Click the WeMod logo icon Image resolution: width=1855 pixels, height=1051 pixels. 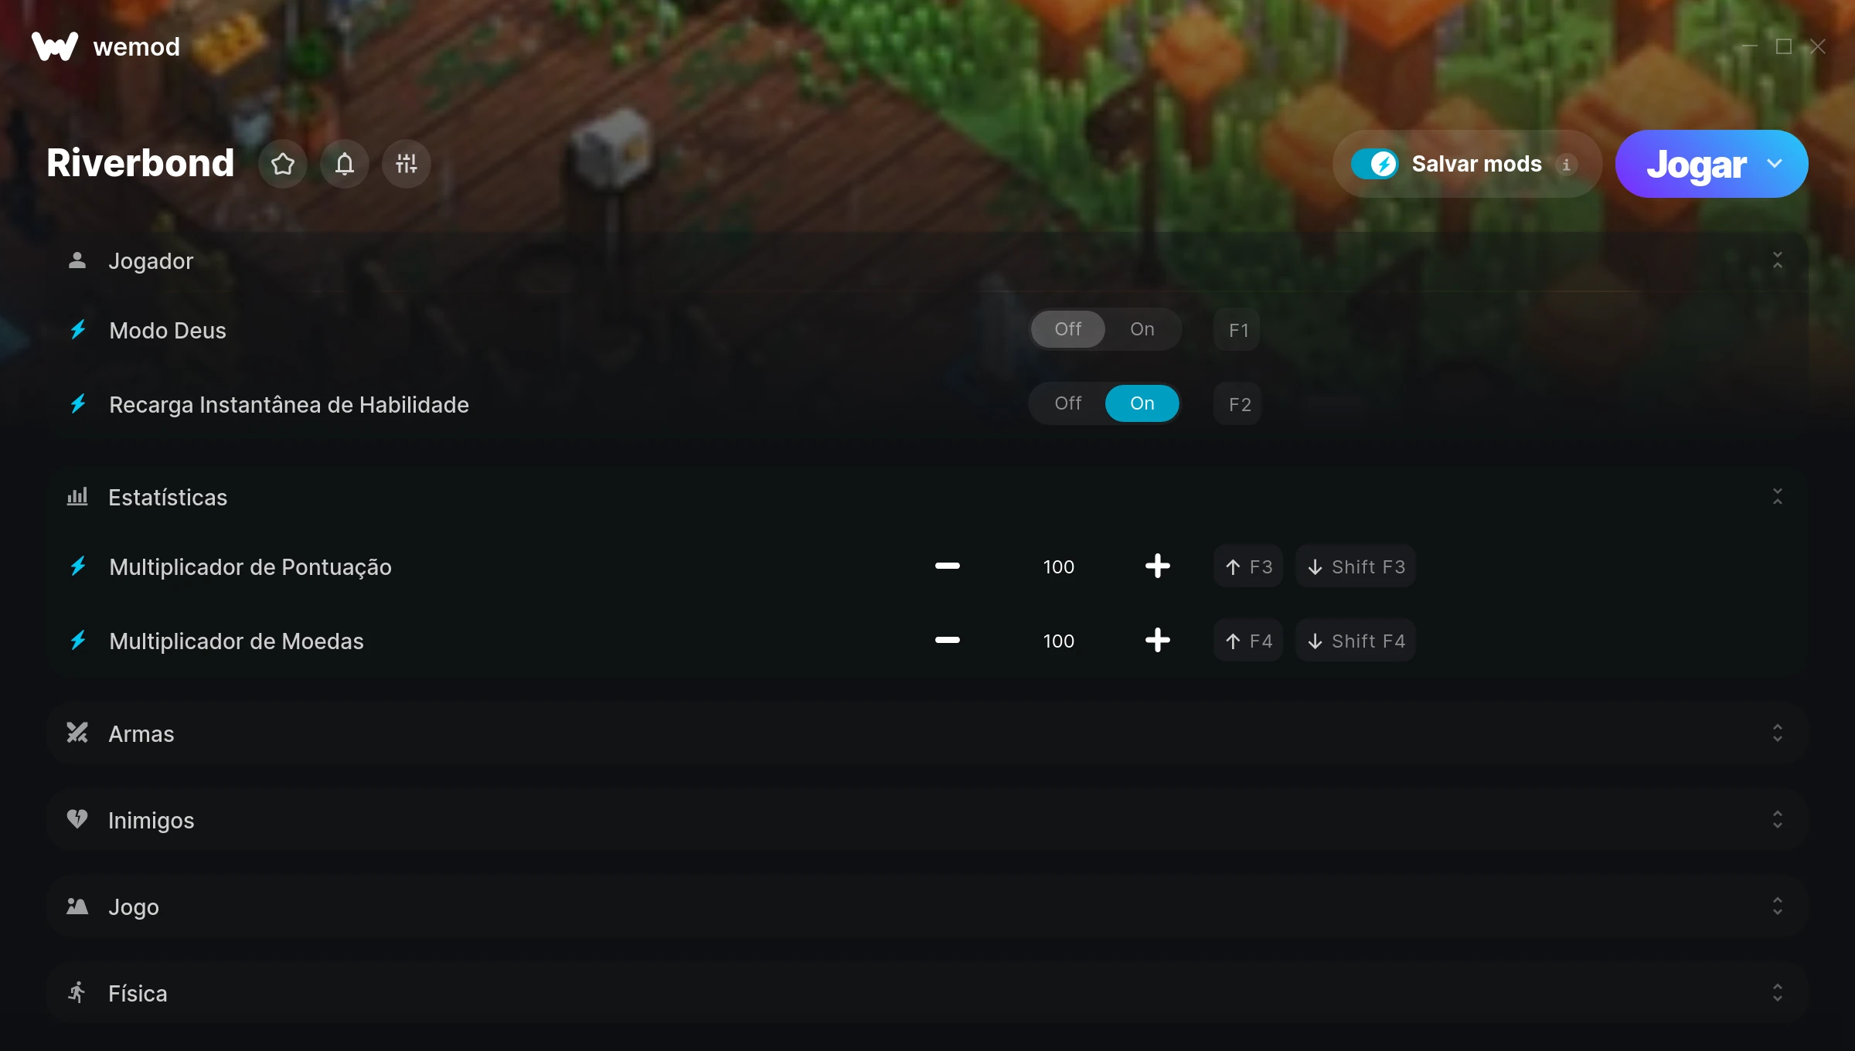(x=55, y=46)
